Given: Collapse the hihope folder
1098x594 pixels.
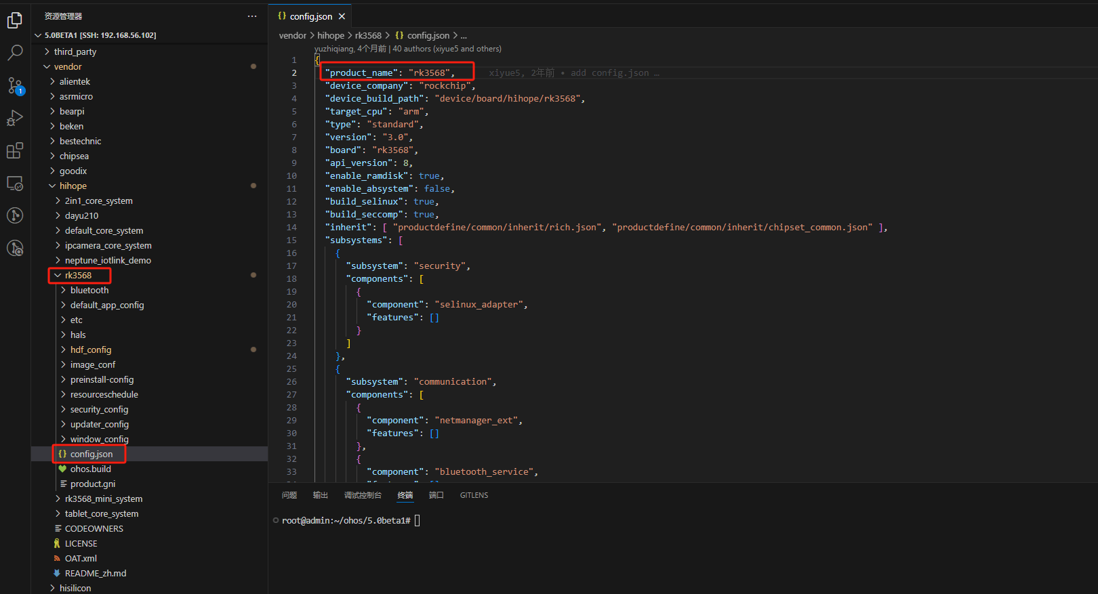Looking at the screenshot, I should [x=52, y=186].
